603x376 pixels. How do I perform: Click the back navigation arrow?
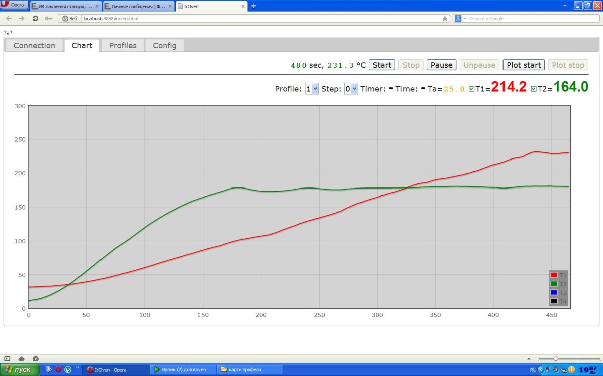9,19
